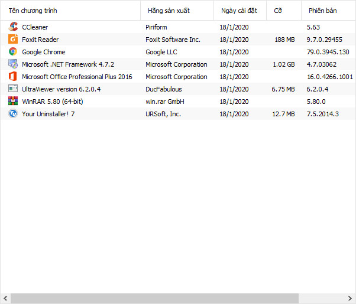Click the install date in the CCleaner row
The width and height of the screenshot is (356, 304).
(x=234, y=27)
